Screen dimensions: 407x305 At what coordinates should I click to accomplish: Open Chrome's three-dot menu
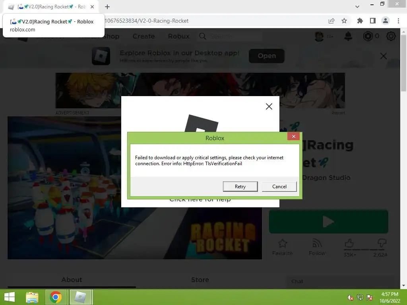click(x=398, y=21)
